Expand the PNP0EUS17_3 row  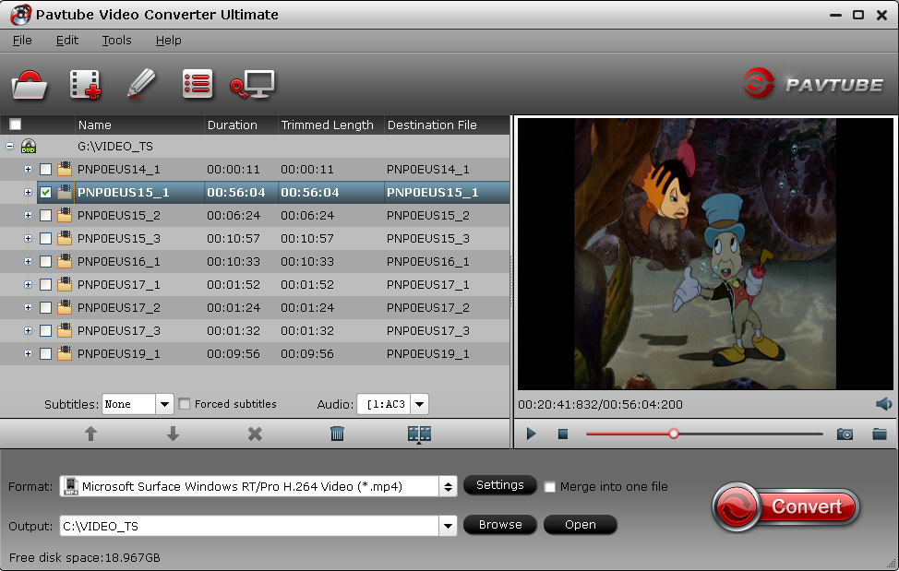pyautogui.click(x=28, y=330)
